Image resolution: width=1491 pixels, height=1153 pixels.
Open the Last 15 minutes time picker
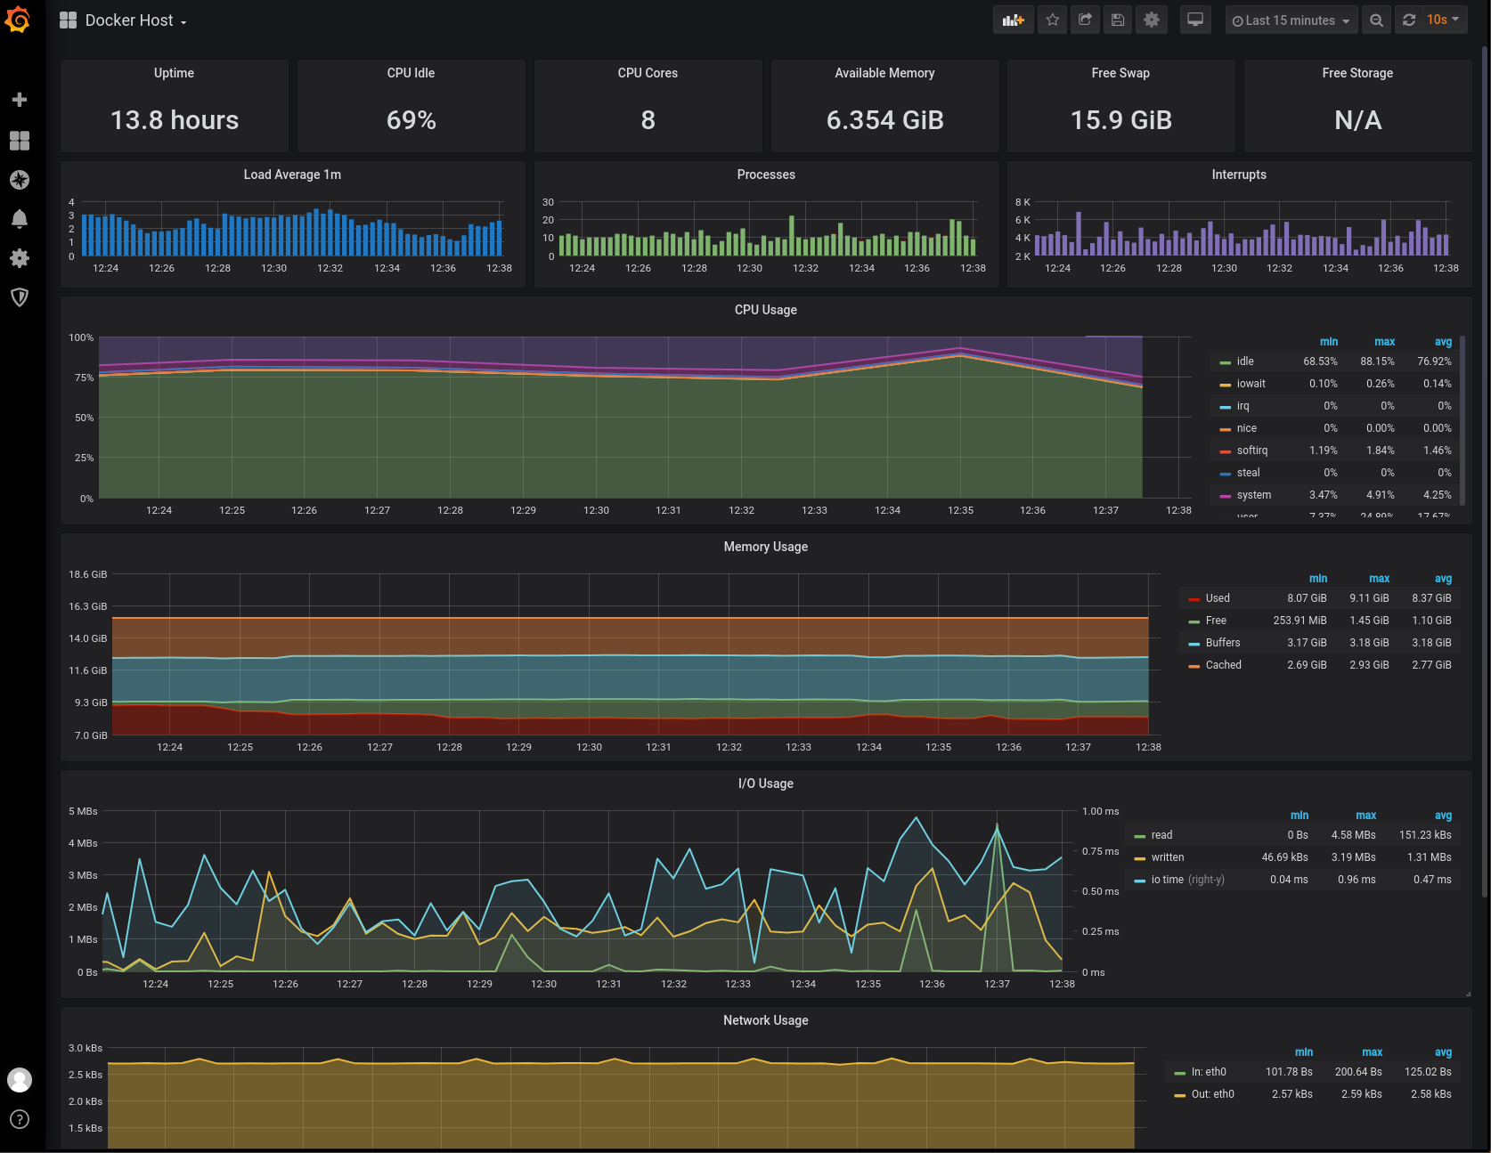tap(1291, 20)
